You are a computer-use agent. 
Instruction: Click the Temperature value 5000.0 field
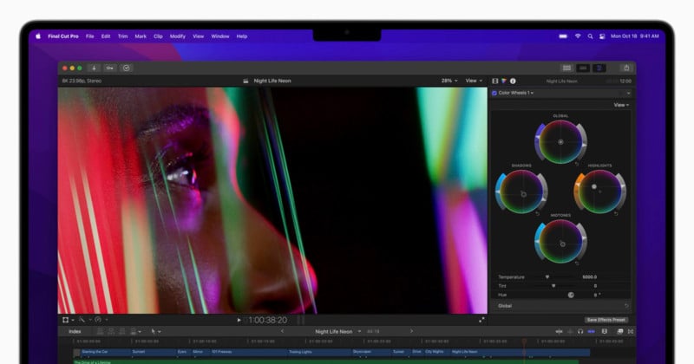pos(590,276)
